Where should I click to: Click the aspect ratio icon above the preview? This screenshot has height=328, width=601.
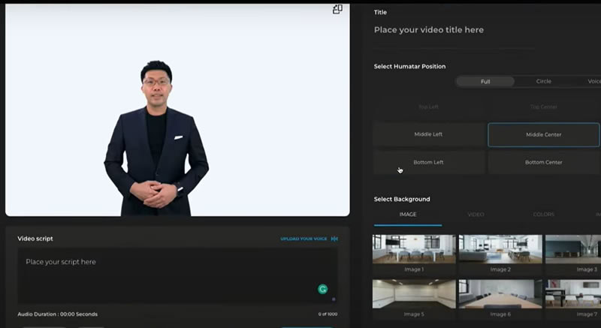click(337, 10)
